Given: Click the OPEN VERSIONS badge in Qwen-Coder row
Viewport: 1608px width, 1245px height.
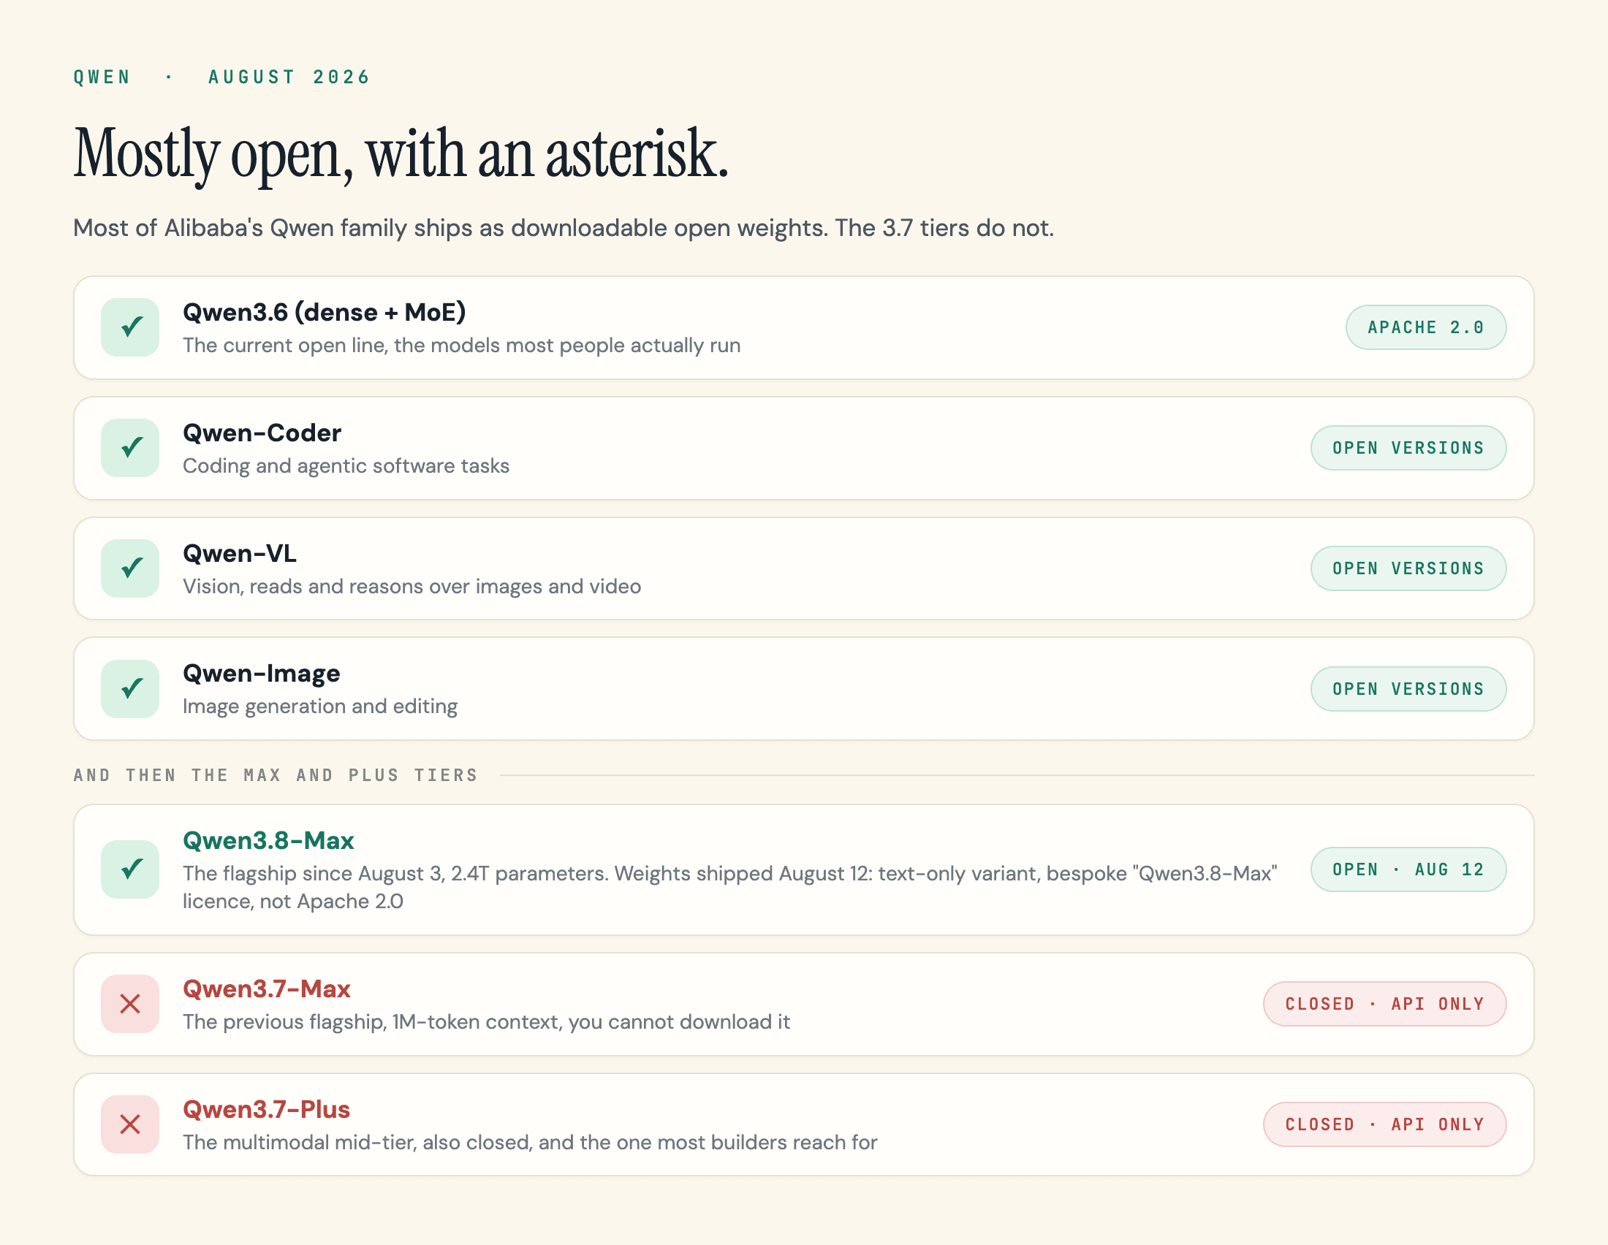Looking at the screenshot, I should [1408, 448].
